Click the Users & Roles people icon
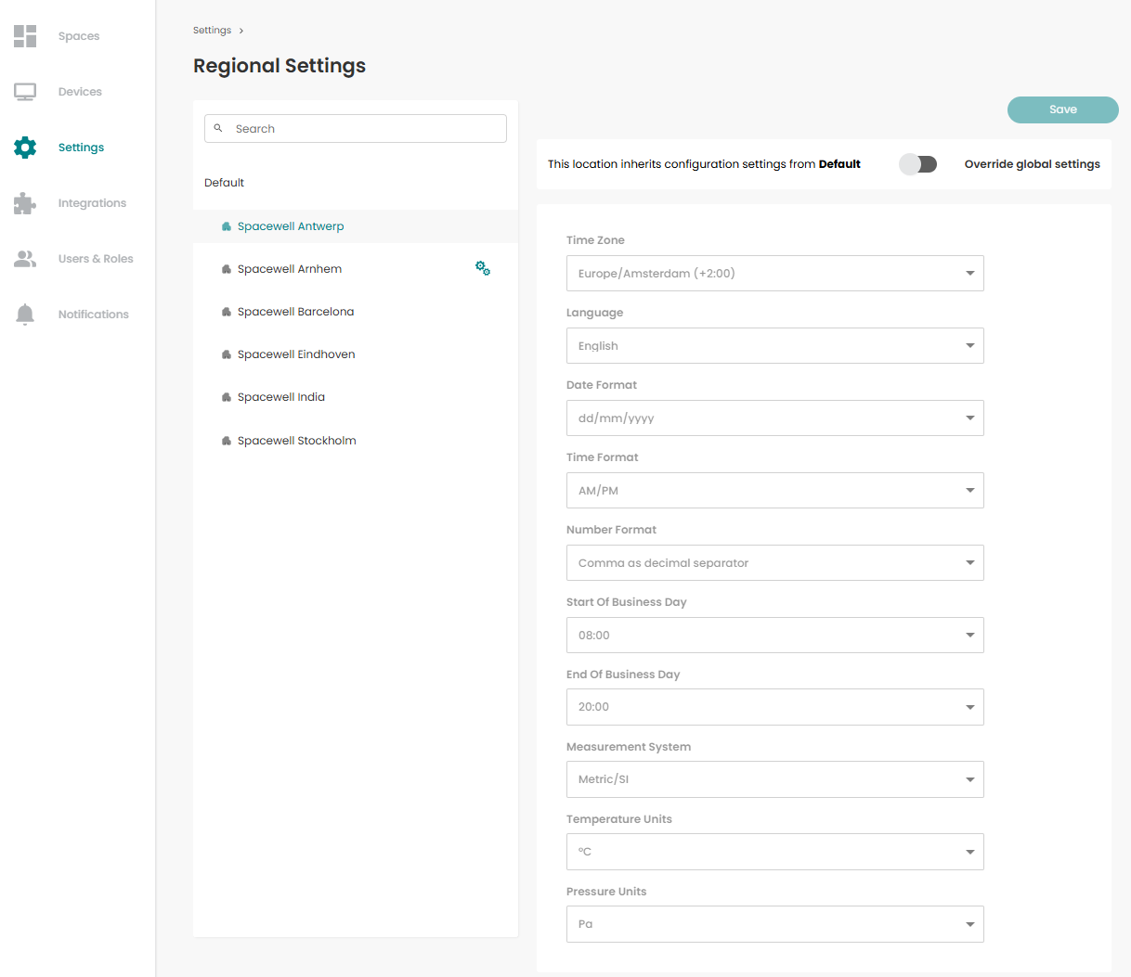The height and width of the screenshot is (977, 1131). [x=25, y=259]
